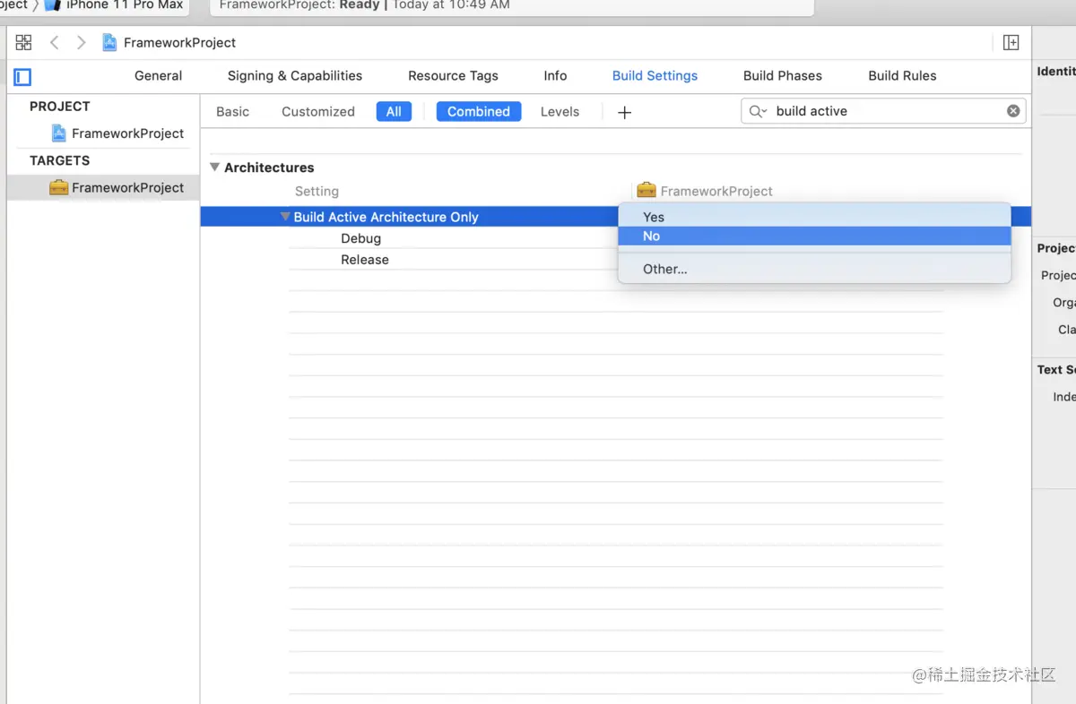Open the Build Rules tab
This screenshot has height=704, width=1076.
tap(902, 76)
